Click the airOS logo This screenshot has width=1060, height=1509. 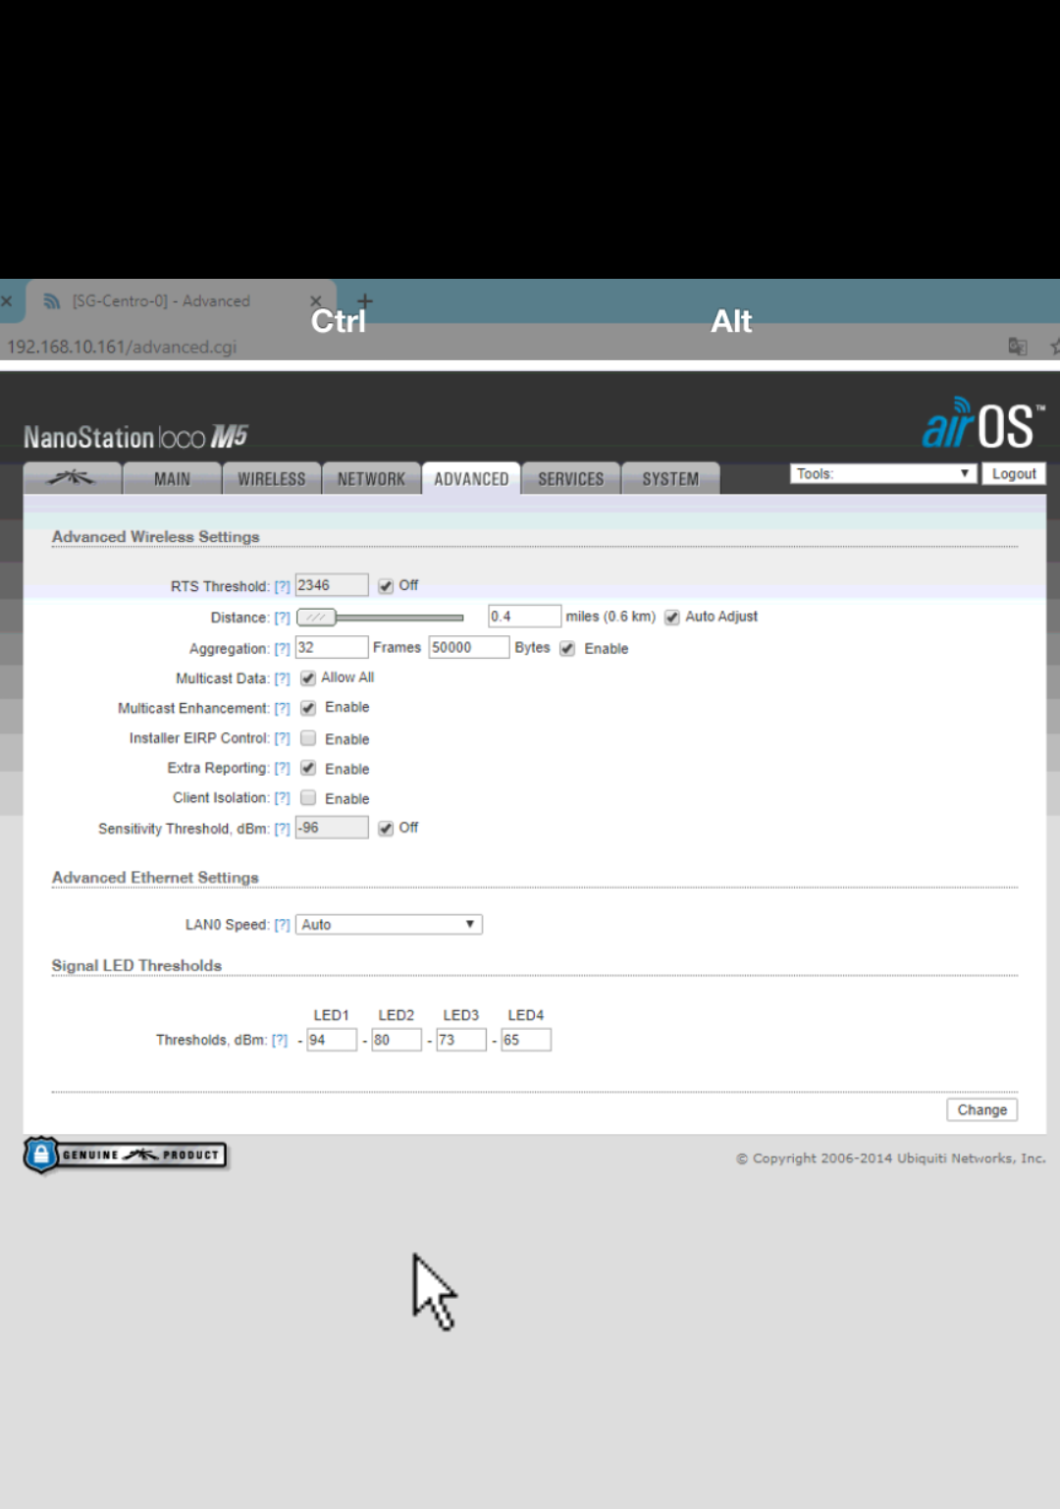click(x=982, y=424)
